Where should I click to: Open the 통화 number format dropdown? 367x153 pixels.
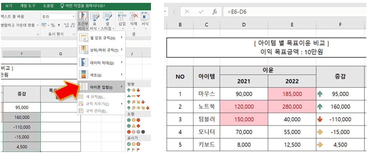tap(74, 17)
